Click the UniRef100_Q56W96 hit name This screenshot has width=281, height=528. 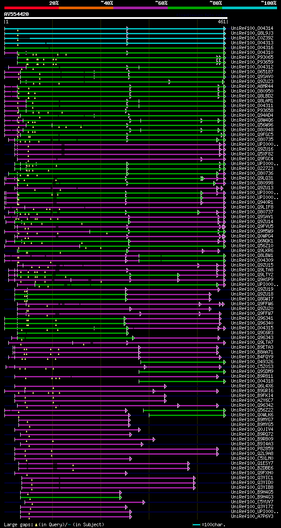coord(252,125)
